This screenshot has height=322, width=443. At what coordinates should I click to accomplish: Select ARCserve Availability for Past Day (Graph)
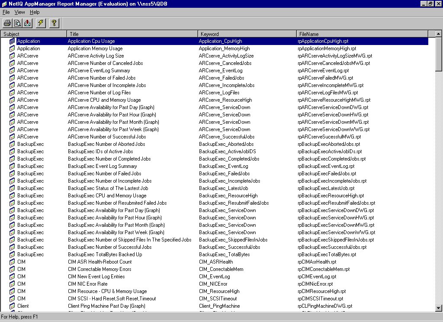pos(111,107)
